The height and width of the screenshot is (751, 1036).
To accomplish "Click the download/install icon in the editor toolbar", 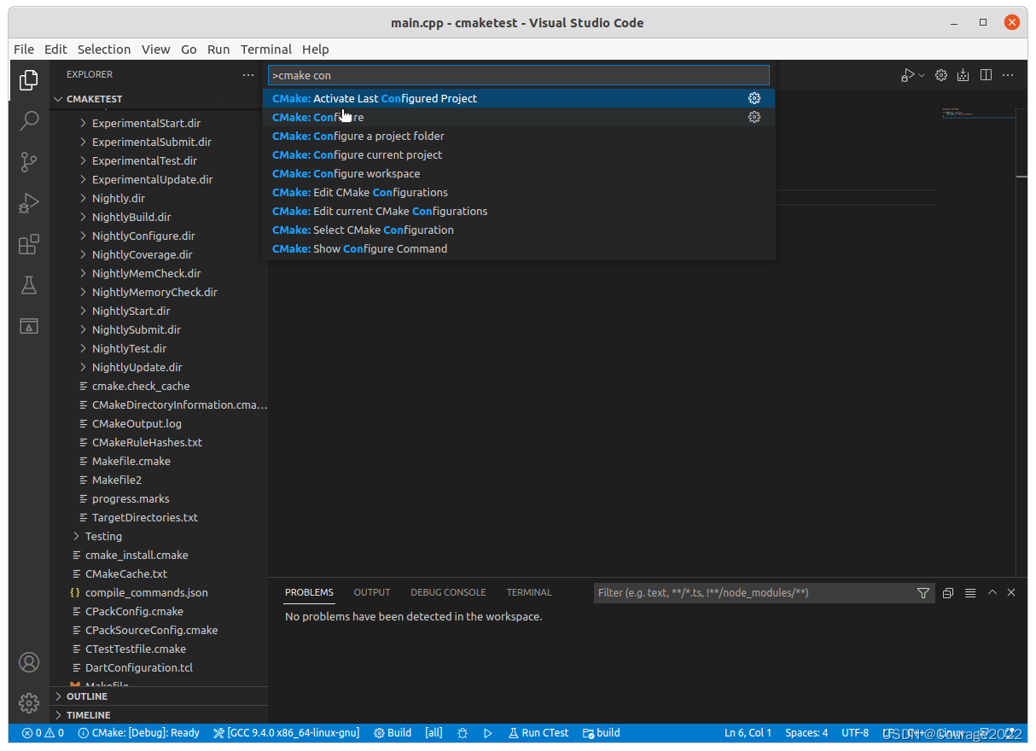I will coord(963,75).
